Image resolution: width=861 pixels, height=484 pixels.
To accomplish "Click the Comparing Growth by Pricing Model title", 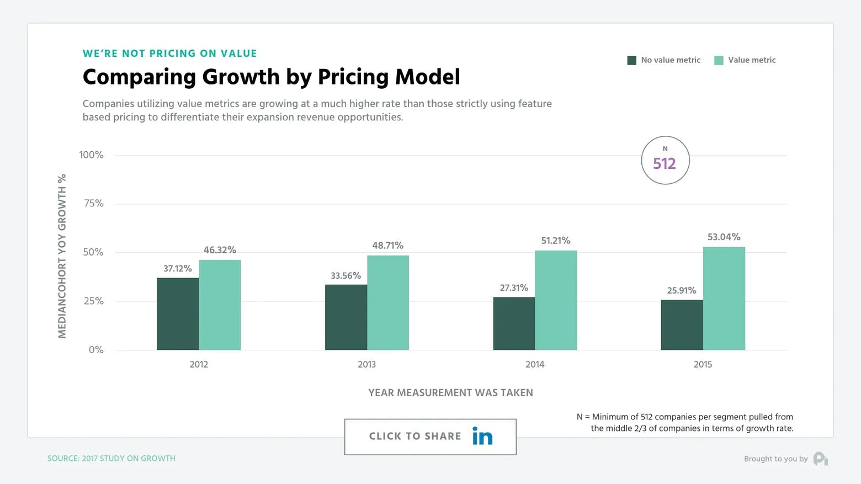I will (x=271, y=77).
